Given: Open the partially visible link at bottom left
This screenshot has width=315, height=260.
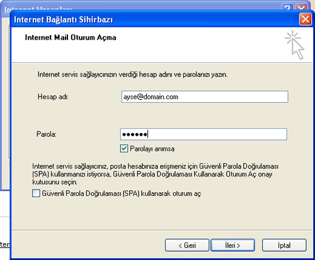Looking at the screenshot, I should pos(4,244).
